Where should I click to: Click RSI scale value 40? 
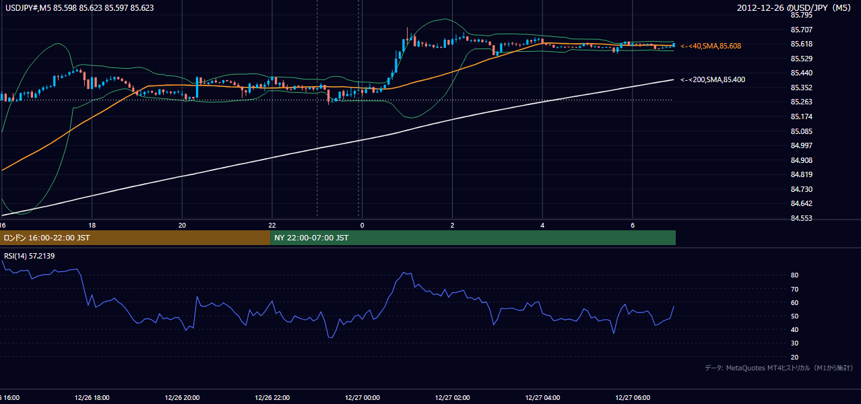click(x=794, y=330)
